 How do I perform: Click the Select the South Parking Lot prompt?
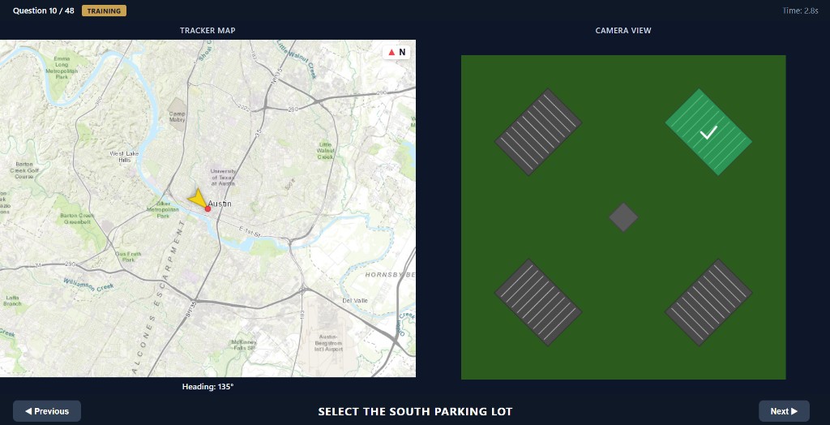[415, 411]
